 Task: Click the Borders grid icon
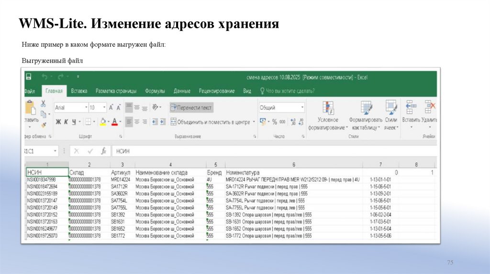point(89,122)
